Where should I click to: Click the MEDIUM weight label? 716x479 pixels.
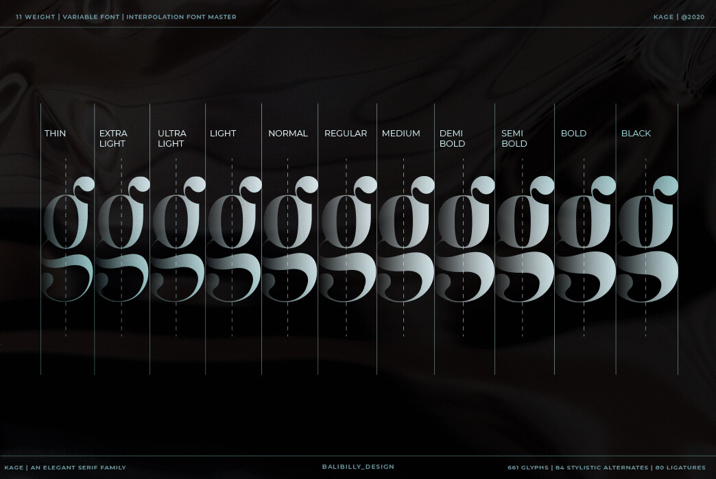[x=401, y=134]
